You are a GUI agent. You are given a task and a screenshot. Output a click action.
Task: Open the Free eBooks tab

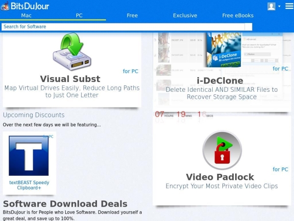click(238, 15)
